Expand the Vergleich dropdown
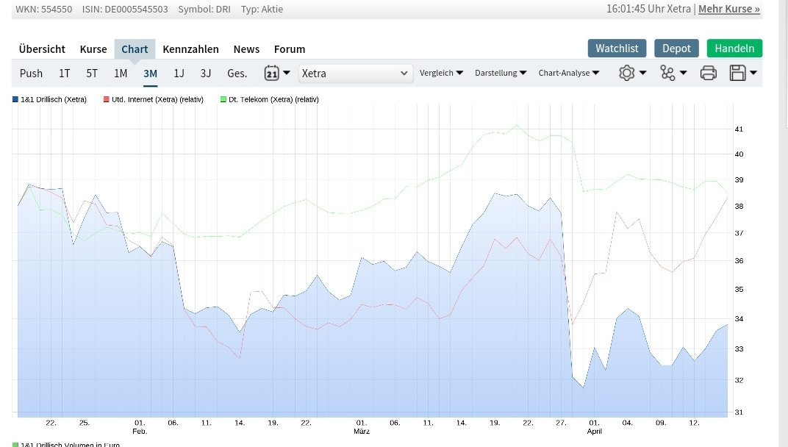Screen dimensions: 788x447 tap(441, 73)
